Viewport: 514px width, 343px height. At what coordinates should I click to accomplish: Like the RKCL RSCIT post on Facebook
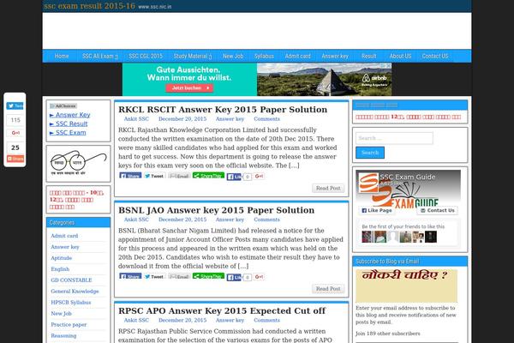tap(234, 177)
